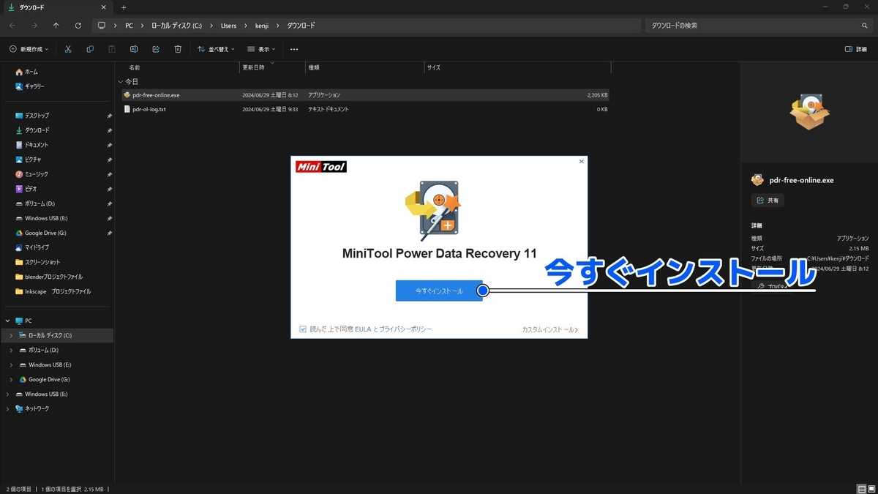The image size is (878, 494).
Task: Go back with the back arrow
Action: point(12,25)
